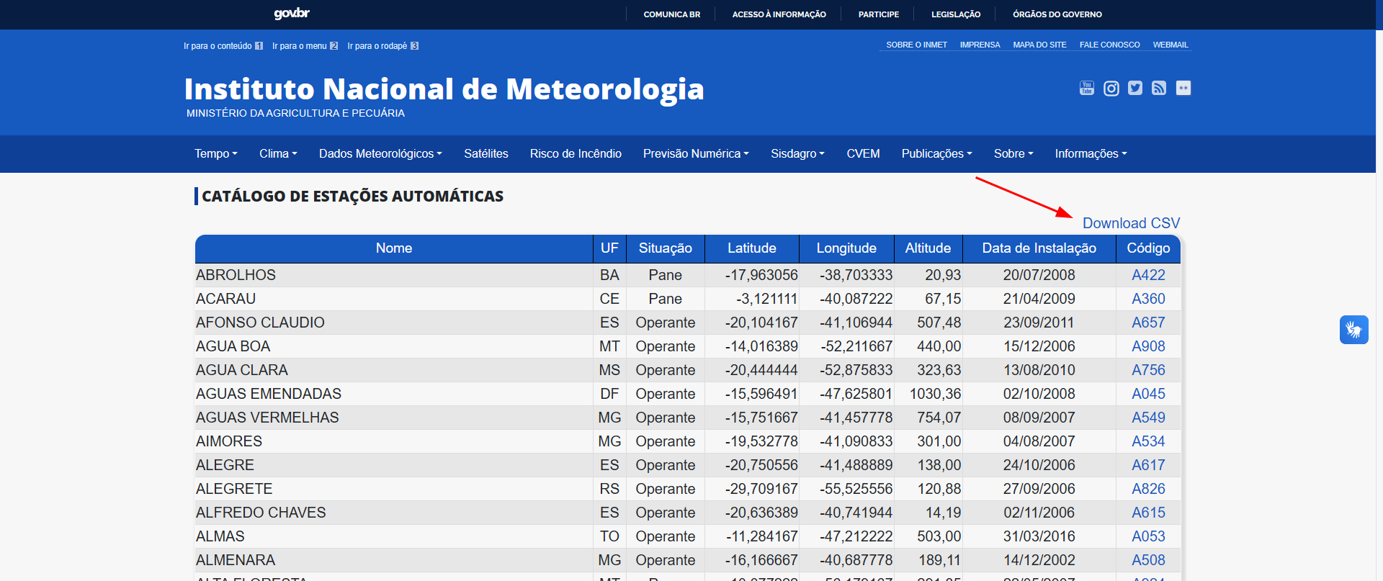Viewport: 1383px width, 581px height.
Task: Open ÓRGÃOS DO GOVERNO in top bar
Action: (1057, 14)
